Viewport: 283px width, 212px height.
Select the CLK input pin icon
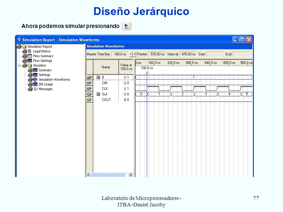coord(89,89)
